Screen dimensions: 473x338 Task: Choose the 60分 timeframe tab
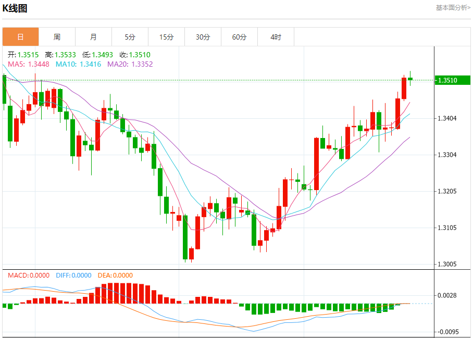tap(239, 37)
